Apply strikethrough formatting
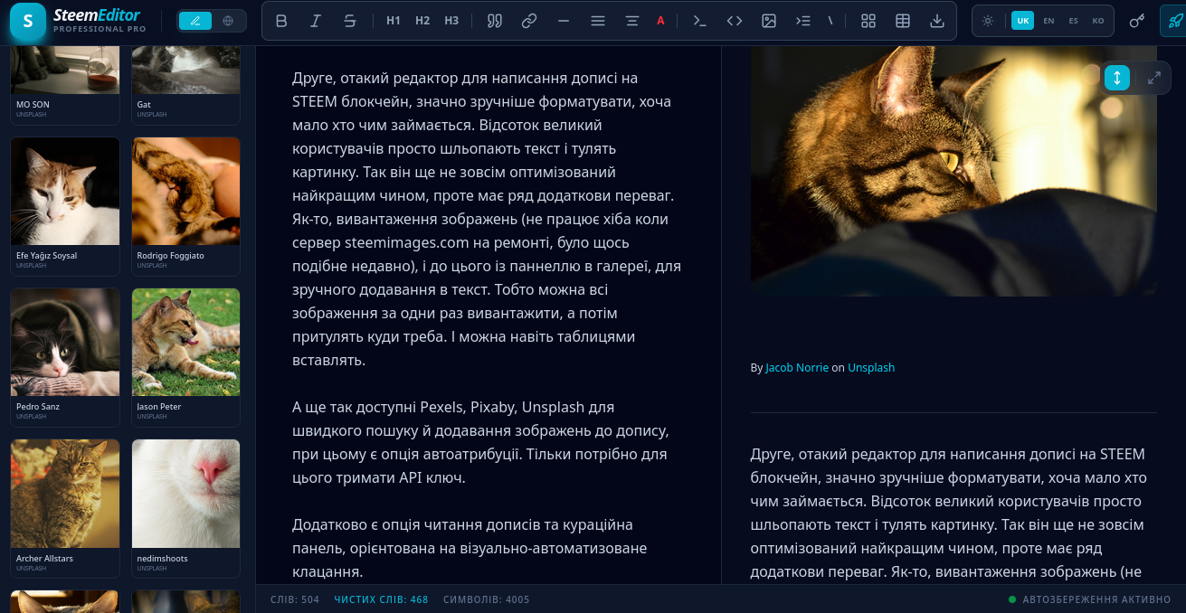The width and height of the screenshot is (1186, 613). point(349,21)
